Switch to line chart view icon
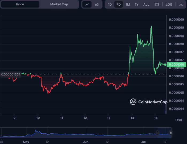Viewport: 187px width, 144px height. coord(87,5)
